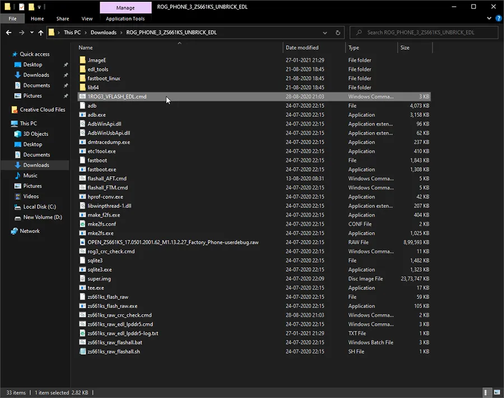Go up one folder level
The width and height of the screenshot is (504, 398).
[41, 32]
